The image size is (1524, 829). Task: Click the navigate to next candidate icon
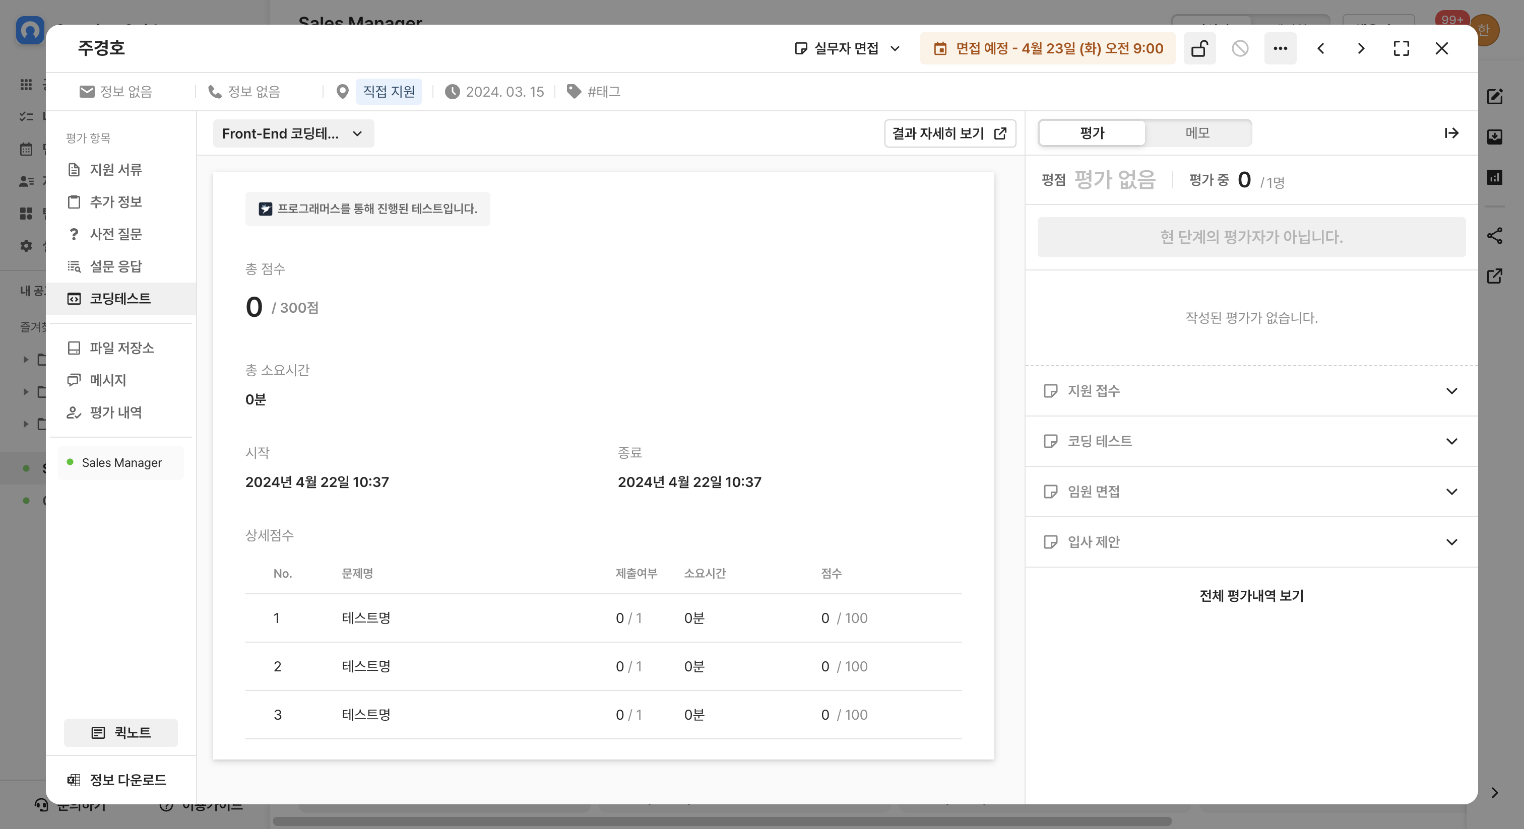pyautogui.click(x=1361, y=48)
